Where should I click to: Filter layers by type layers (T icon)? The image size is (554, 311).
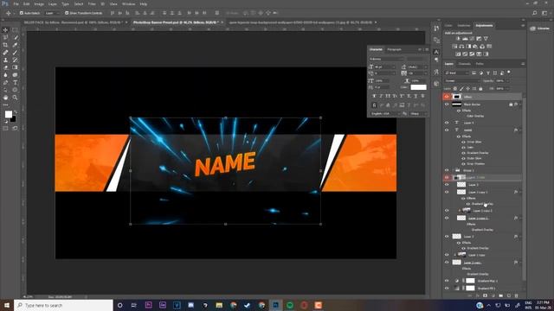tap(488, 73)
